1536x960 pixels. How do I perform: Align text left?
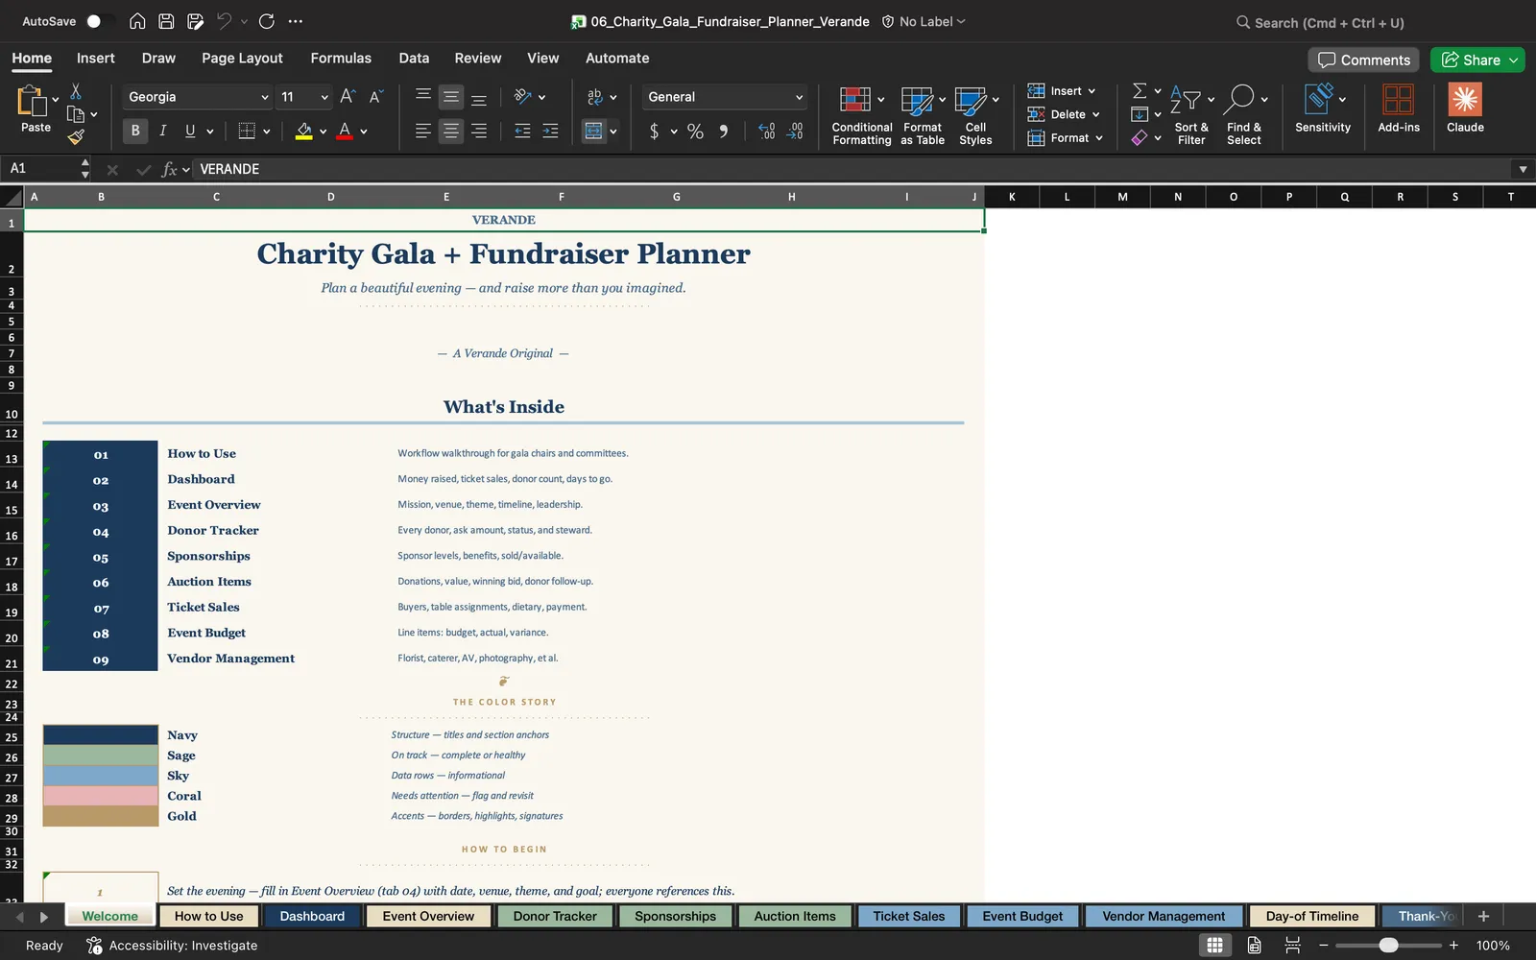tap(423, 131)
